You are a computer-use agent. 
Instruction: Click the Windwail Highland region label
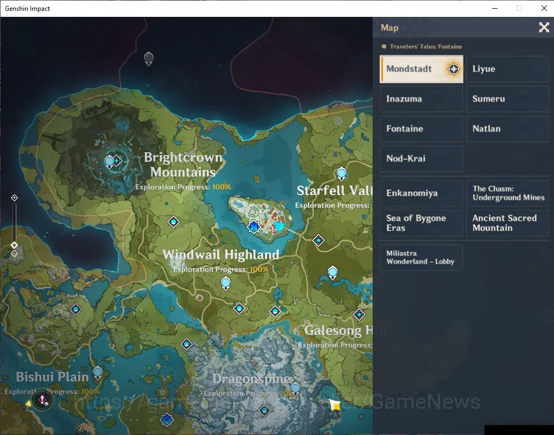click(221, 254)
